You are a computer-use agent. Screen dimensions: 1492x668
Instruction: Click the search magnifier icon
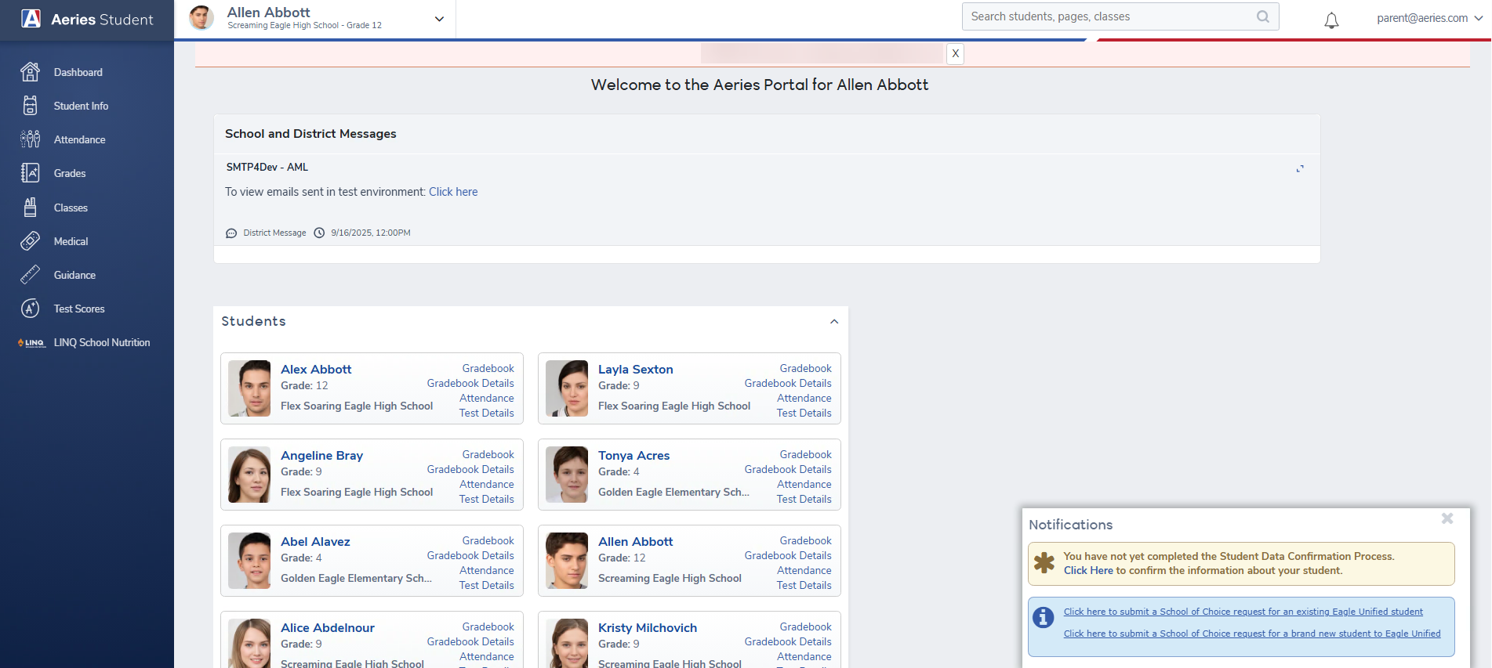(1262, 16)
